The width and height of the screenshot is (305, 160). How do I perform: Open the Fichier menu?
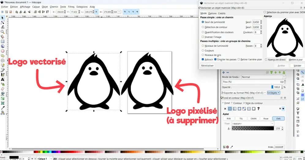pos(5,7)
